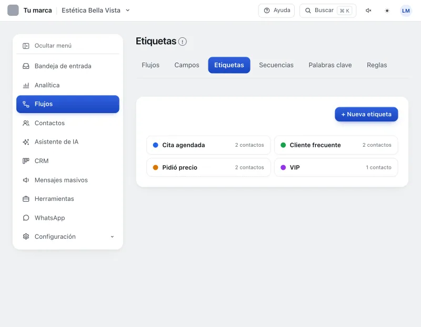Click the Analítica bar chart icon
This screenshot has width=421, height=327.
(x=26, y=85)
